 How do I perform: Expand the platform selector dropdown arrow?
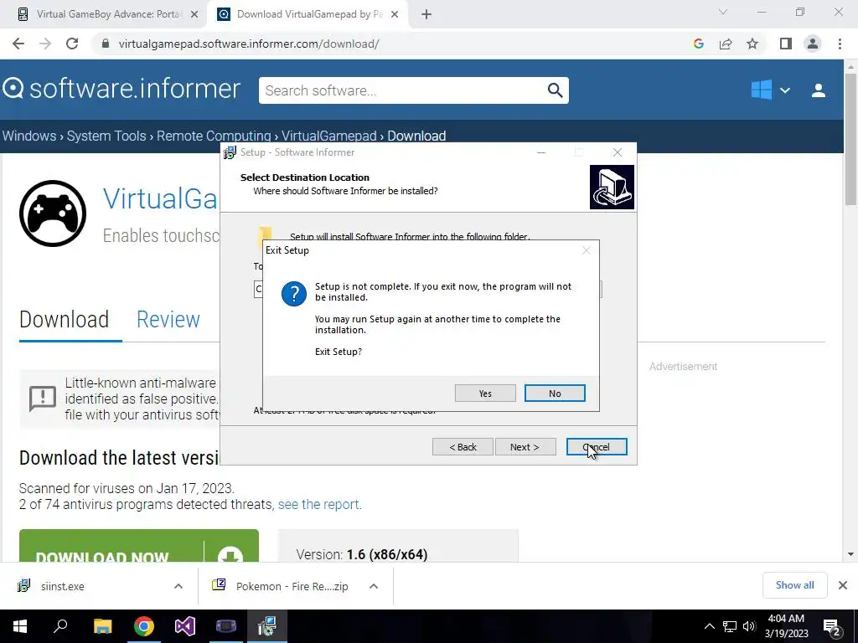(x=784, y=90)
